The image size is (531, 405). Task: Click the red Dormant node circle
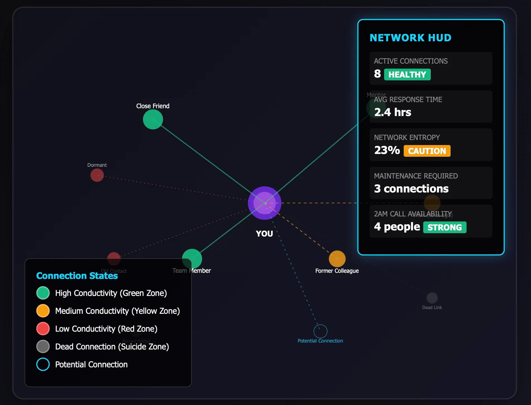pyautogui.click(x=97, y=175)
